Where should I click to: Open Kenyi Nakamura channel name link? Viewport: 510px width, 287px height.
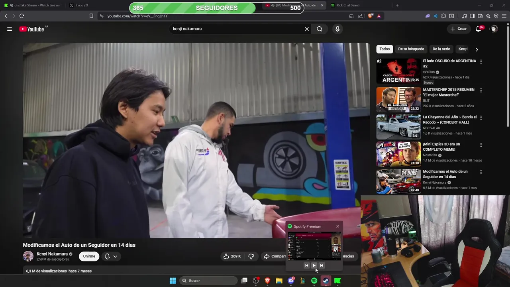52,254
